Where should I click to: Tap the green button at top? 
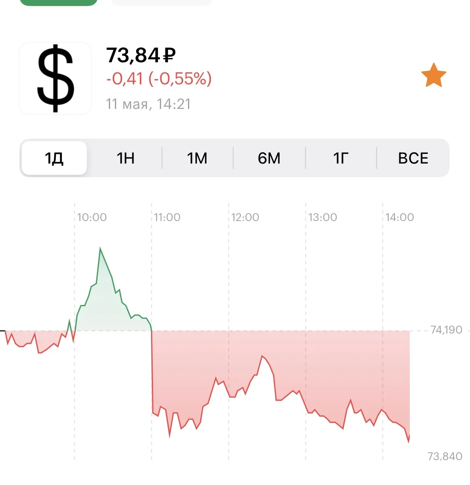click(59, 2)
